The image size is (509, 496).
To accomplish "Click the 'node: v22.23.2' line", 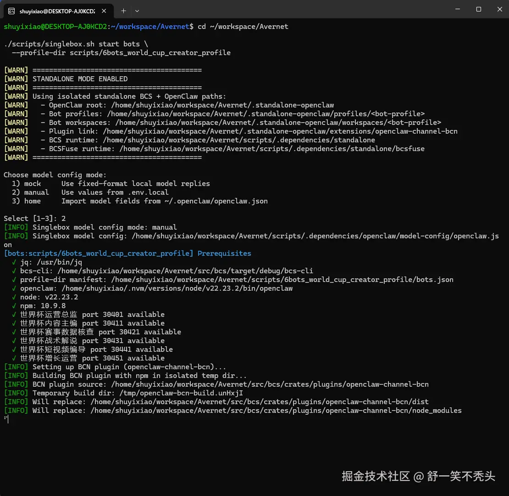I will tap(45, 298).
